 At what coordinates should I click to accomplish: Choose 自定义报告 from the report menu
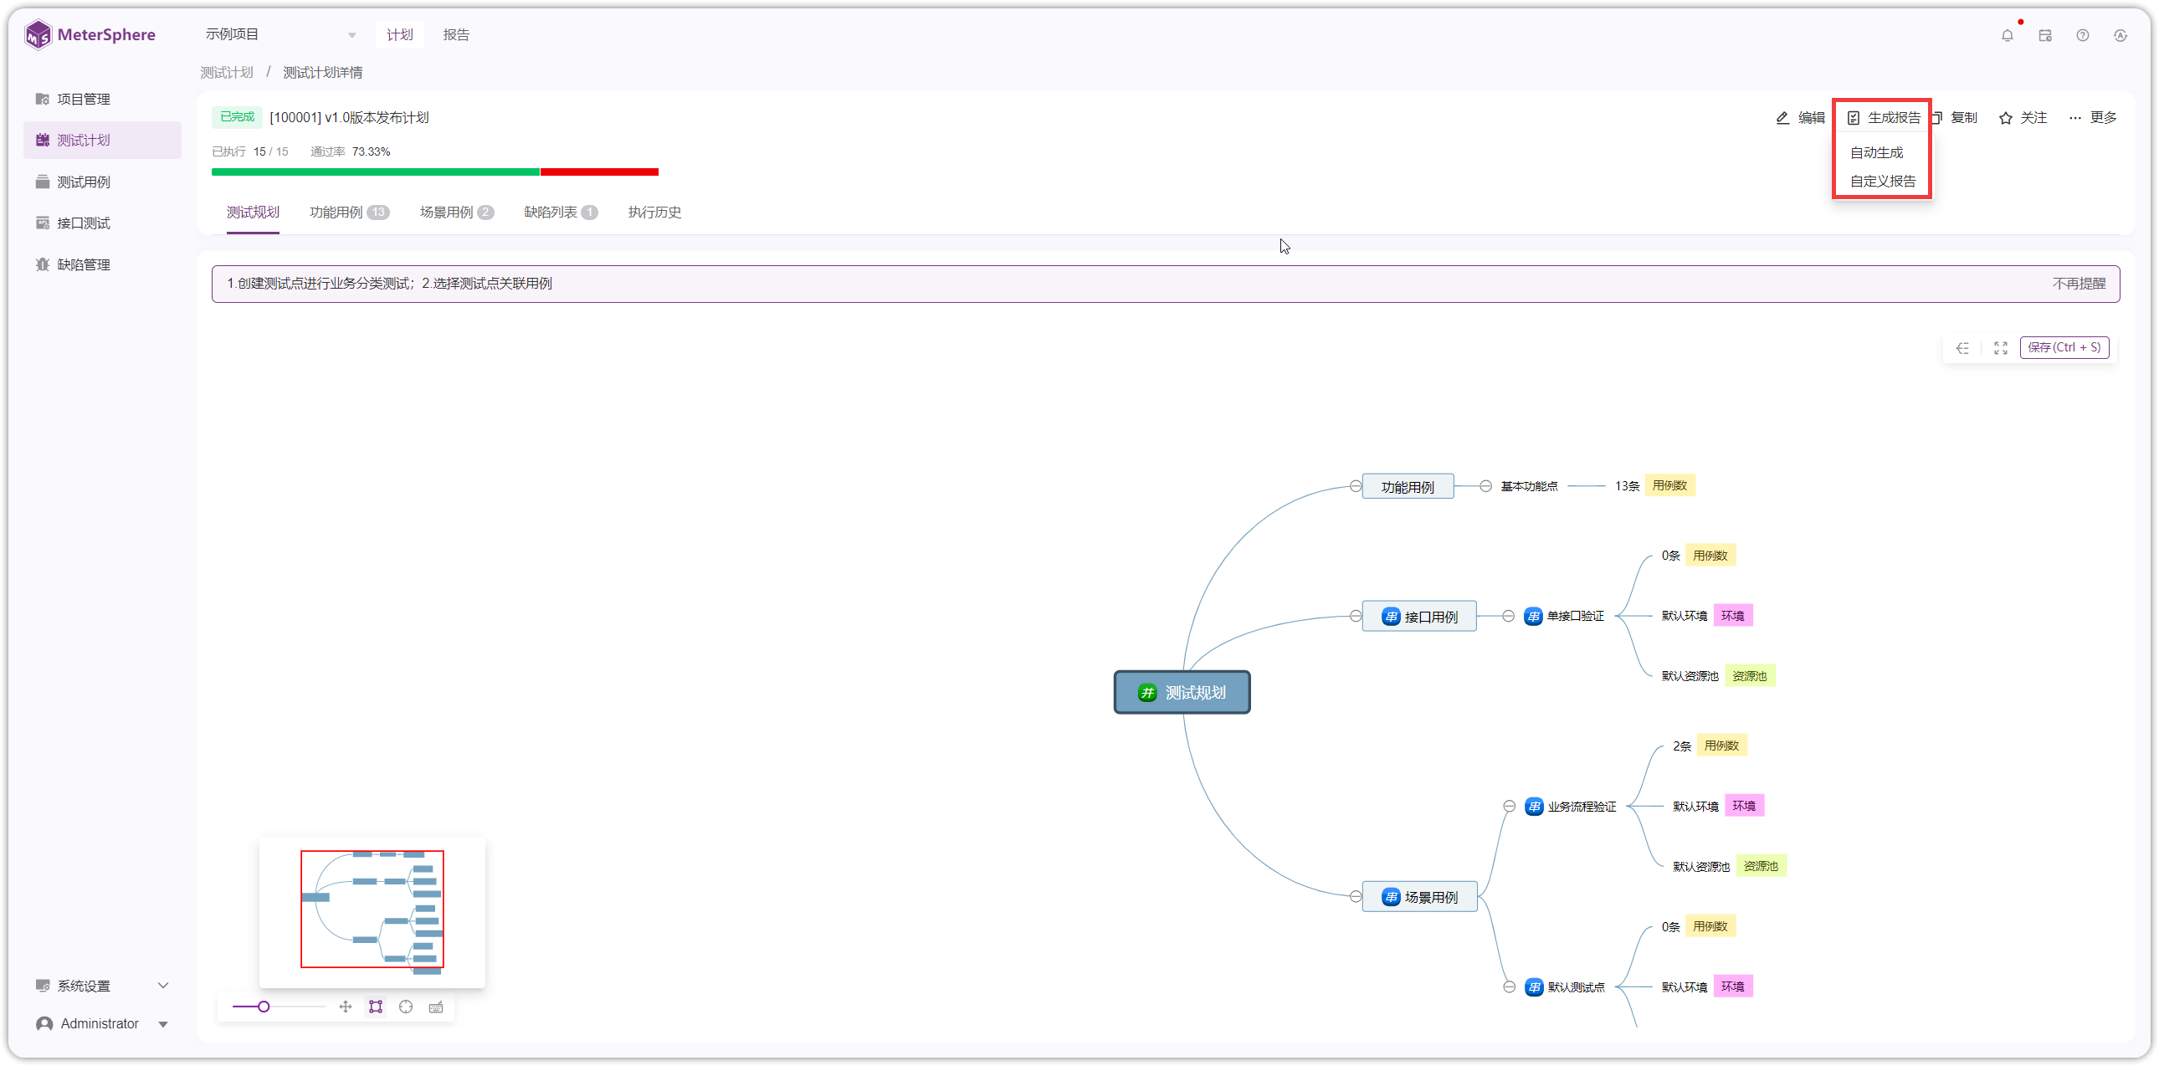tap(1882, 181)
